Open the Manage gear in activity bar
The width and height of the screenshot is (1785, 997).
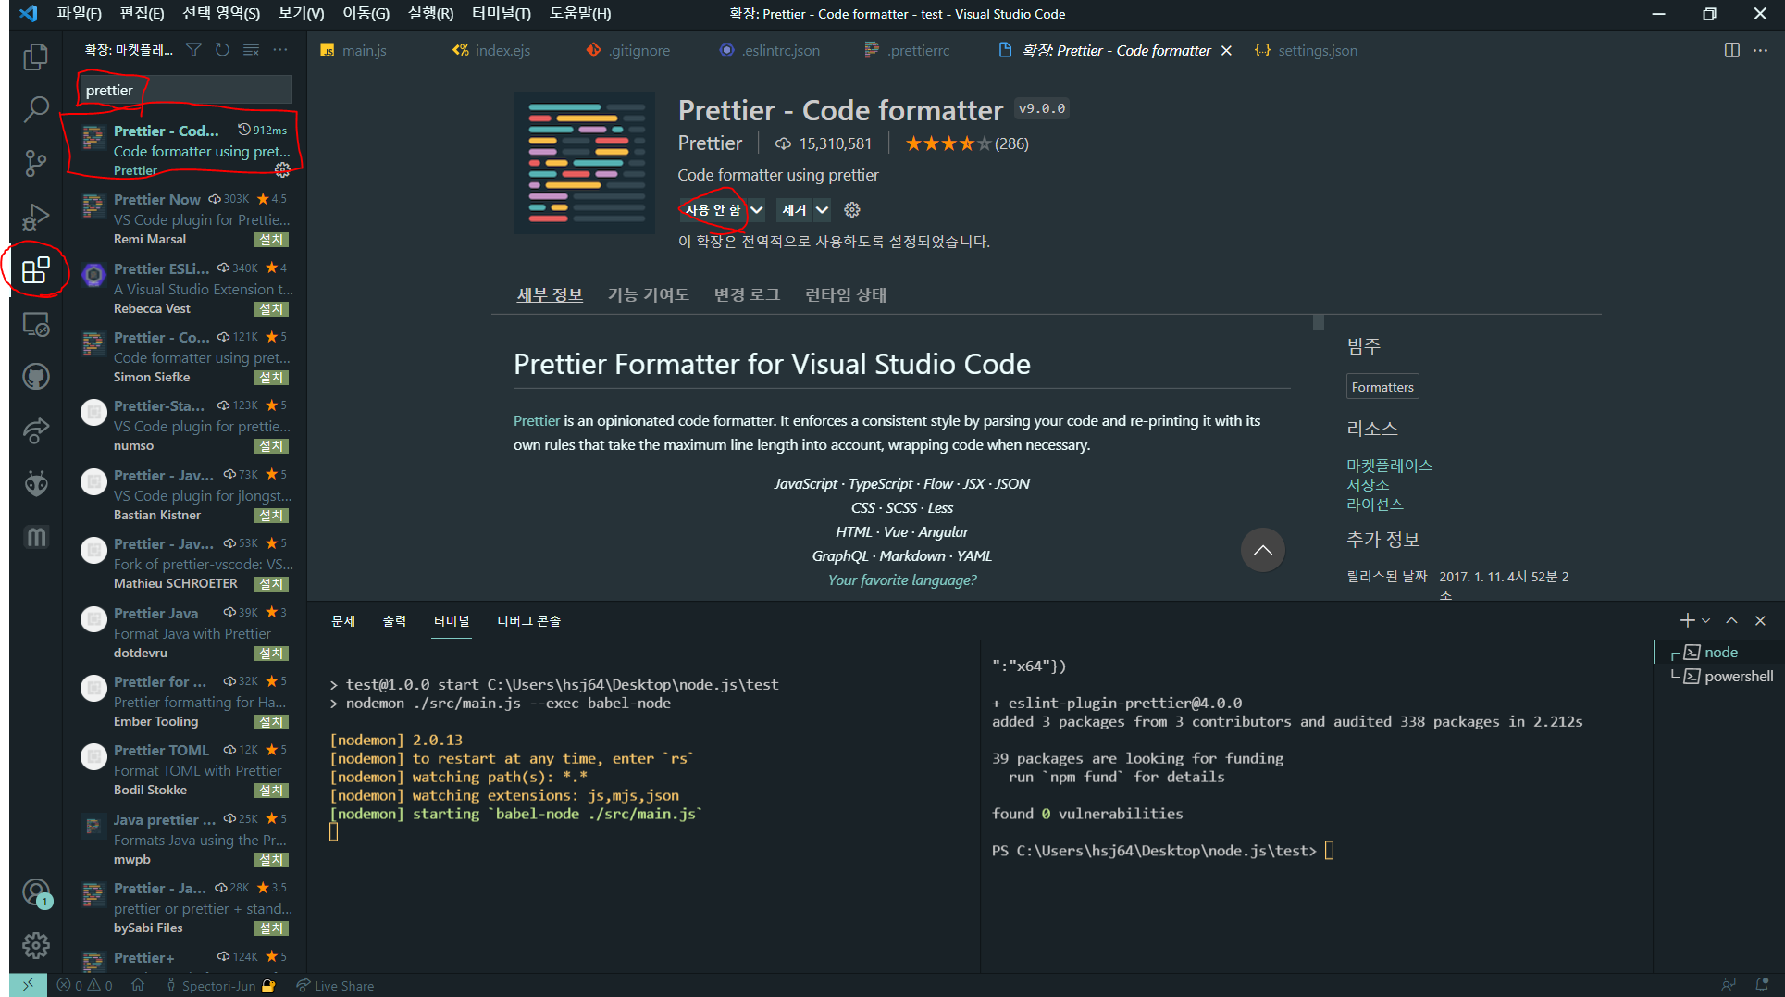pyautogui.click(x=35, y=945)
